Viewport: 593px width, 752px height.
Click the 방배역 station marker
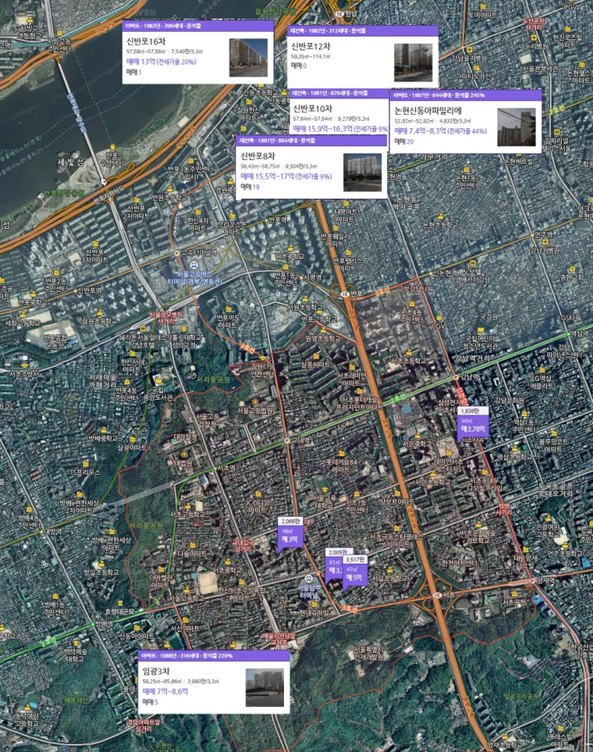tap(93, 624)
